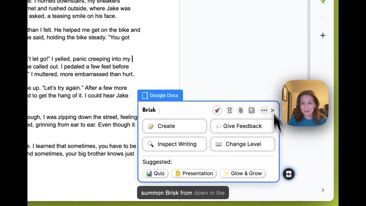Click the Google Maps icon in side panel

[323, 2]
